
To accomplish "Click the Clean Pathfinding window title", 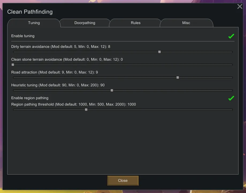I will click(x=30, y=12).
